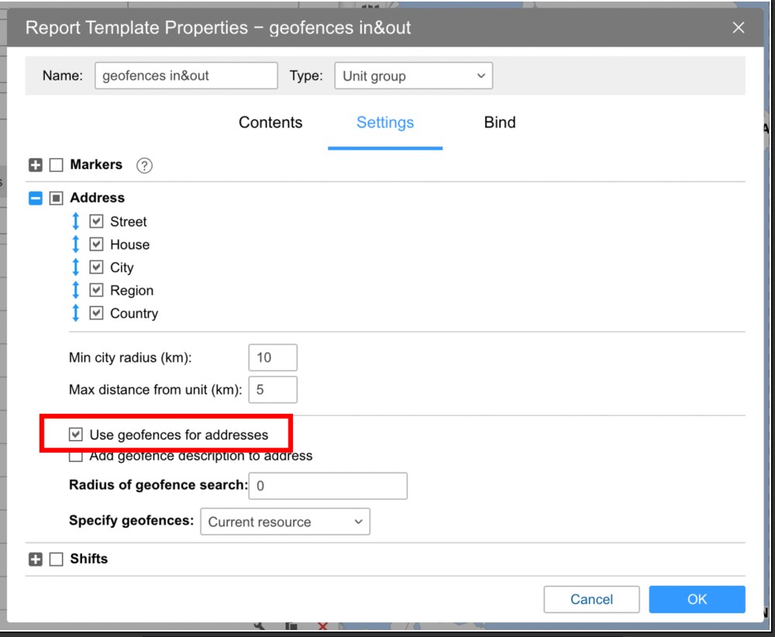Uncheck Use geofences for addresses
This screenshot has height=637, width=775.
(x=76, y=435)
